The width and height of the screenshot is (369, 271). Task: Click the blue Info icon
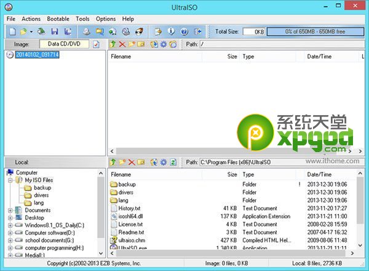point(171,31)
